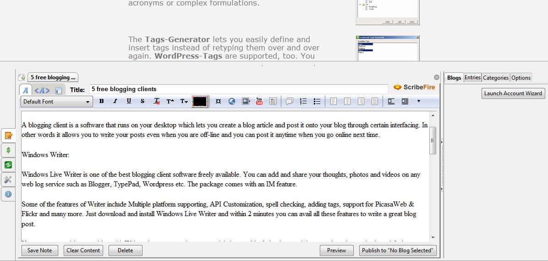Viewport: 548px width, 261px height.
Task: Insert a YouTube video
Action: pyautogui.click(x=259, y=101)
